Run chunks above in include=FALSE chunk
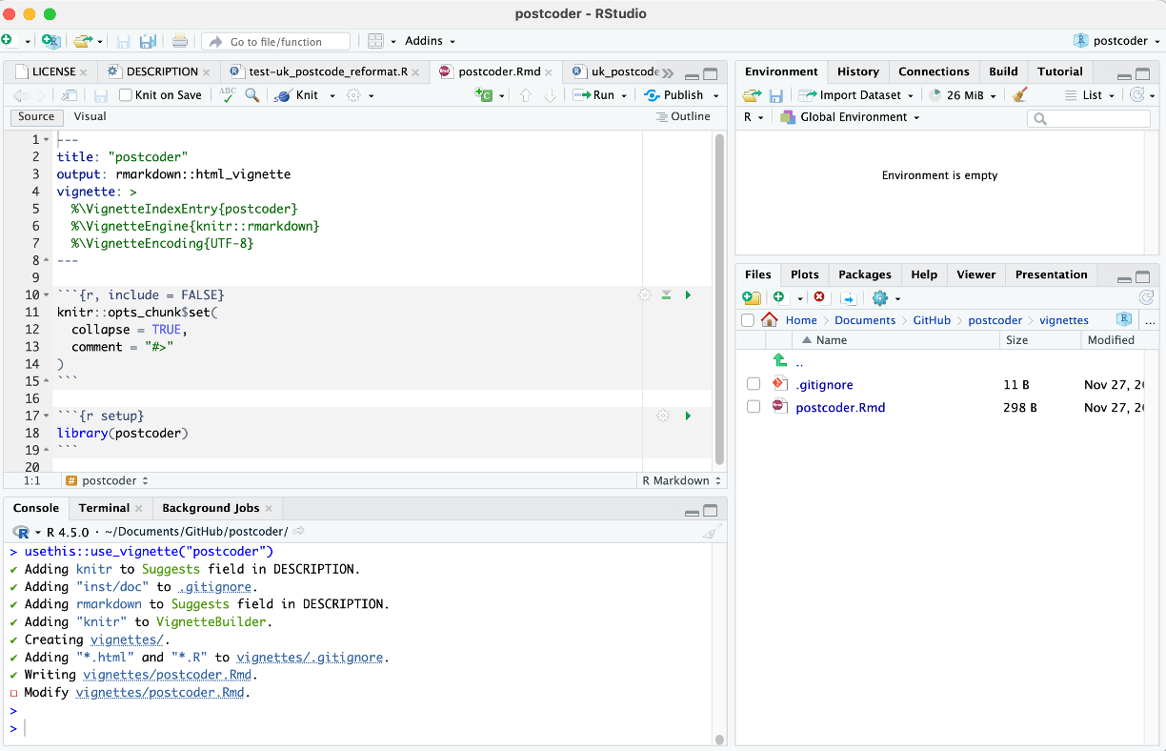This screenshot has height=751, width=1166. 666,295
